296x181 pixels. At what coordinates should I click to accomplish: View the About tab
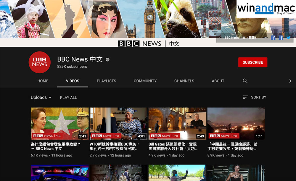218,81
